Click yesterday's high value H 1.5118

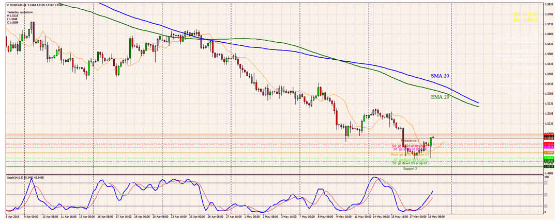pyautogui.click(x=12, y=15)
